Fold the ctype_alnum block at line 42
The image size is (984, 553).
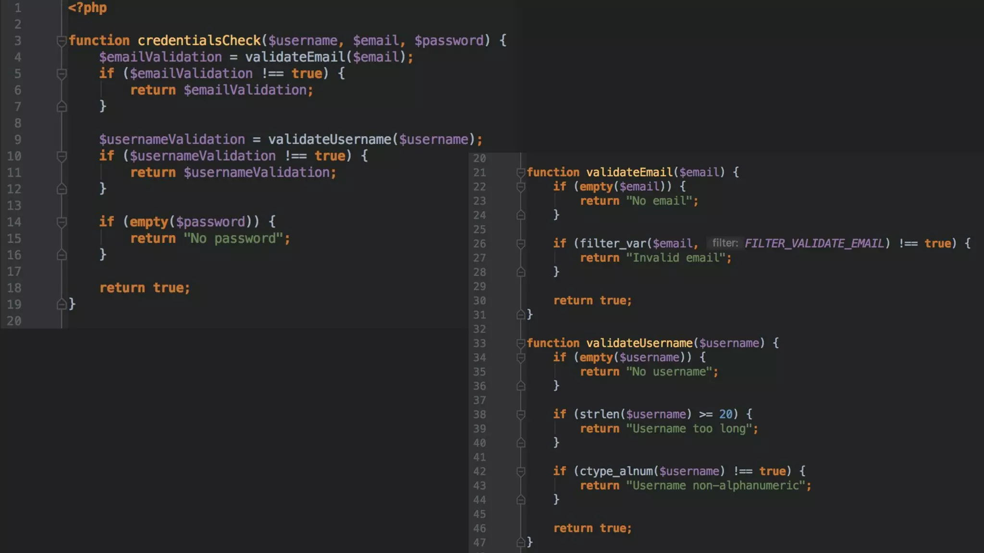pos(520,471)
